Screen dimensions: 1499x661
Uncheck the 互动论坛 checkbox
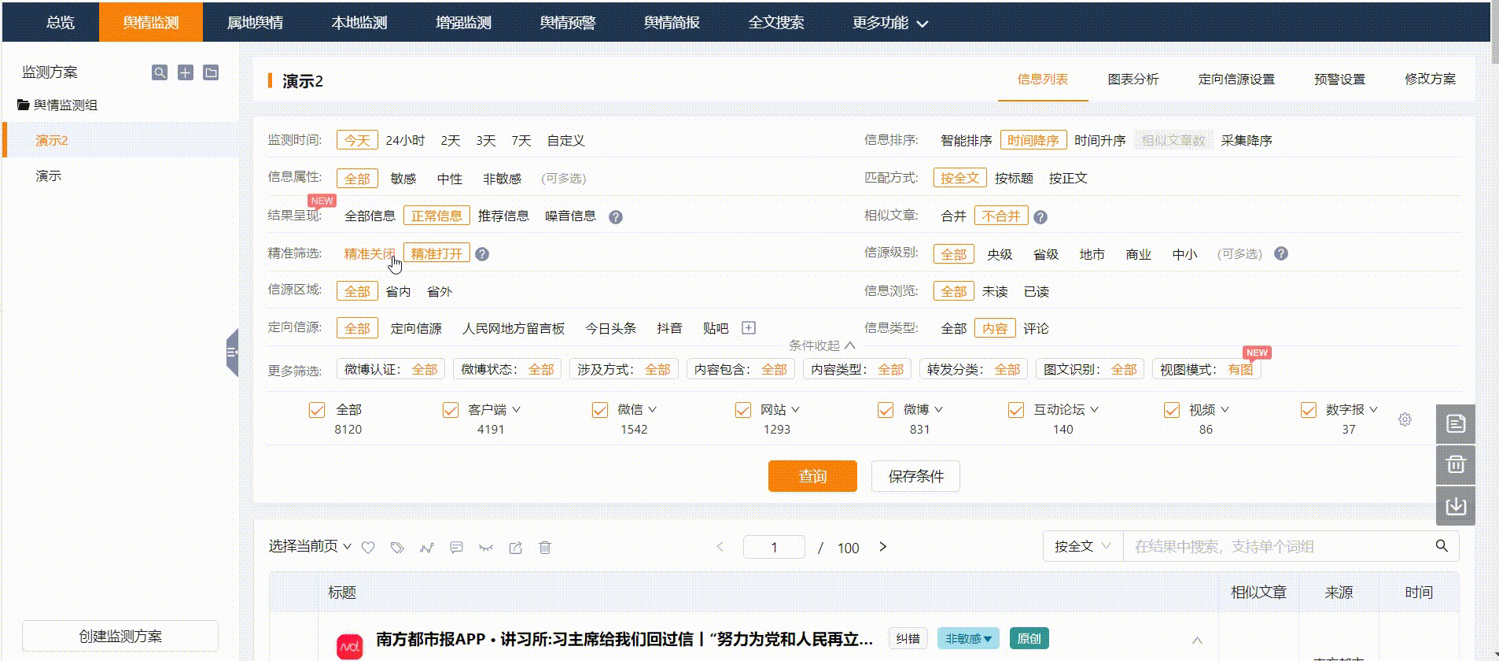1016,410
